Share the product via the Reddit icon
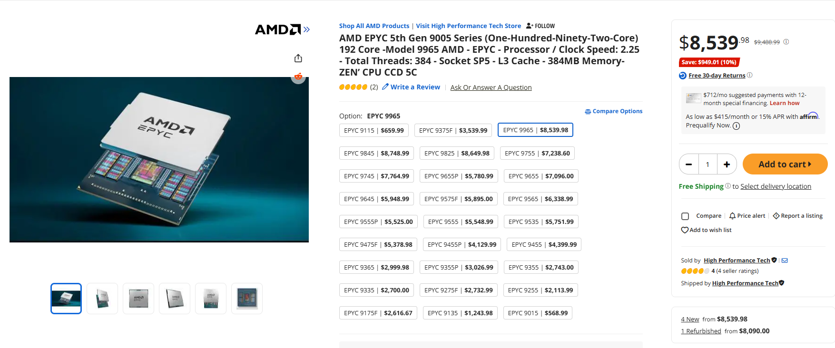 pyautogui.click(x=298, y=77)
